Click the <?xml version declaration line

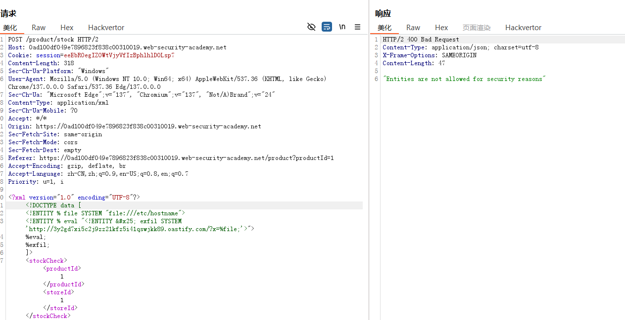74,198
